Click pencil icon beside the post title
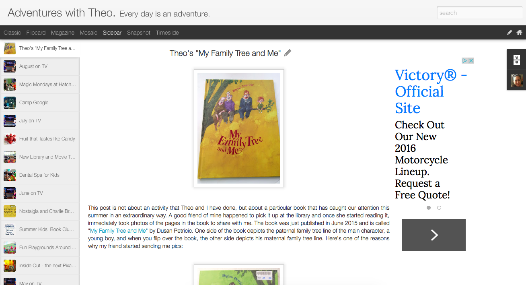Image resolution: width=526 pixels, height=285 pixels. 288,53
